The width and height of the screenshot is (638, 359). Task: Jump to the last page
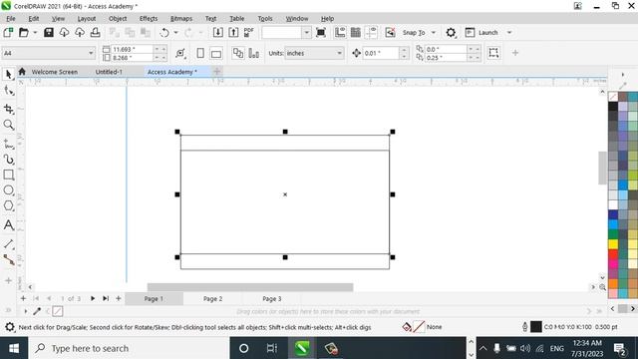106,299
